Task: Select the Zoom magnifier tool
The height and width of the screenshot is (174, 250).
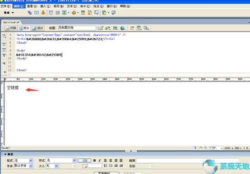Action: (x=205, y=148)
